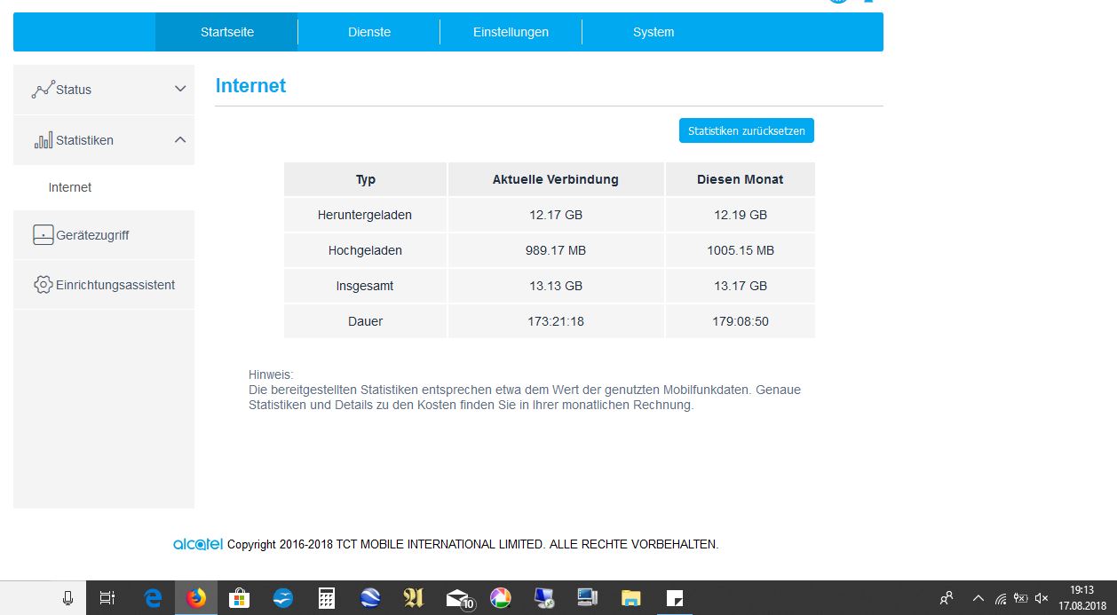Image resolution: width=1117 pixels, height=615 pixels.
Task: Expand the Status section chevron
Action: pyautogui.click(x=180, y=90)
